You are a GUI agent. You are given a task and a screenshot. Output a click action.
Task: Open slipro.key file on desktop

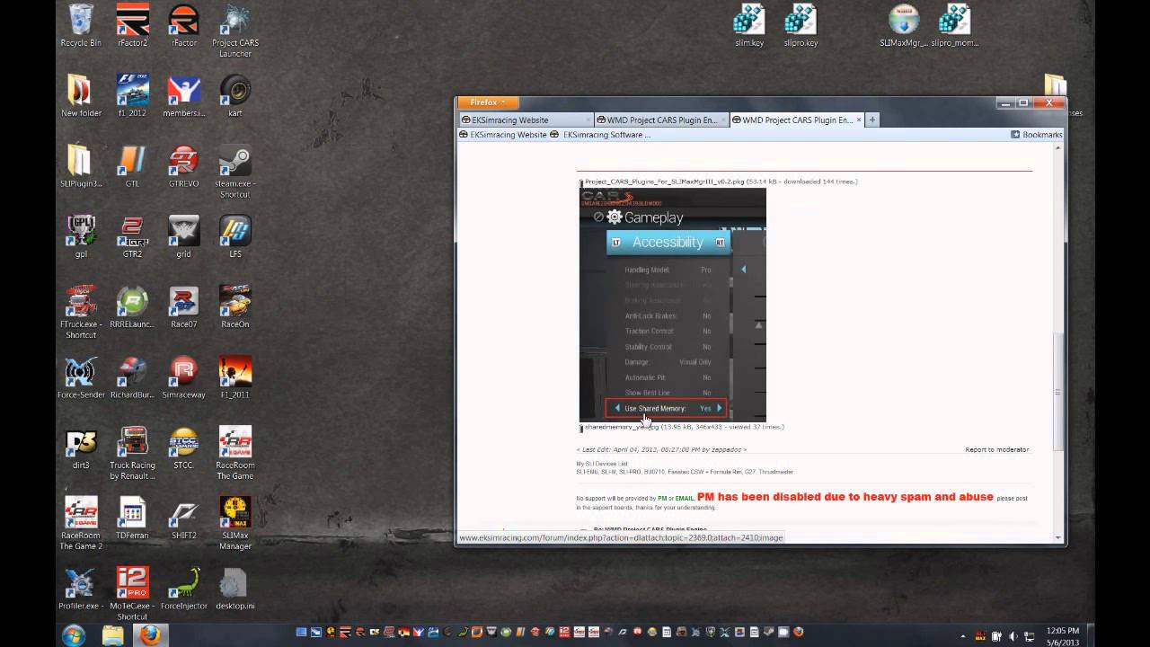coord(801,25)
